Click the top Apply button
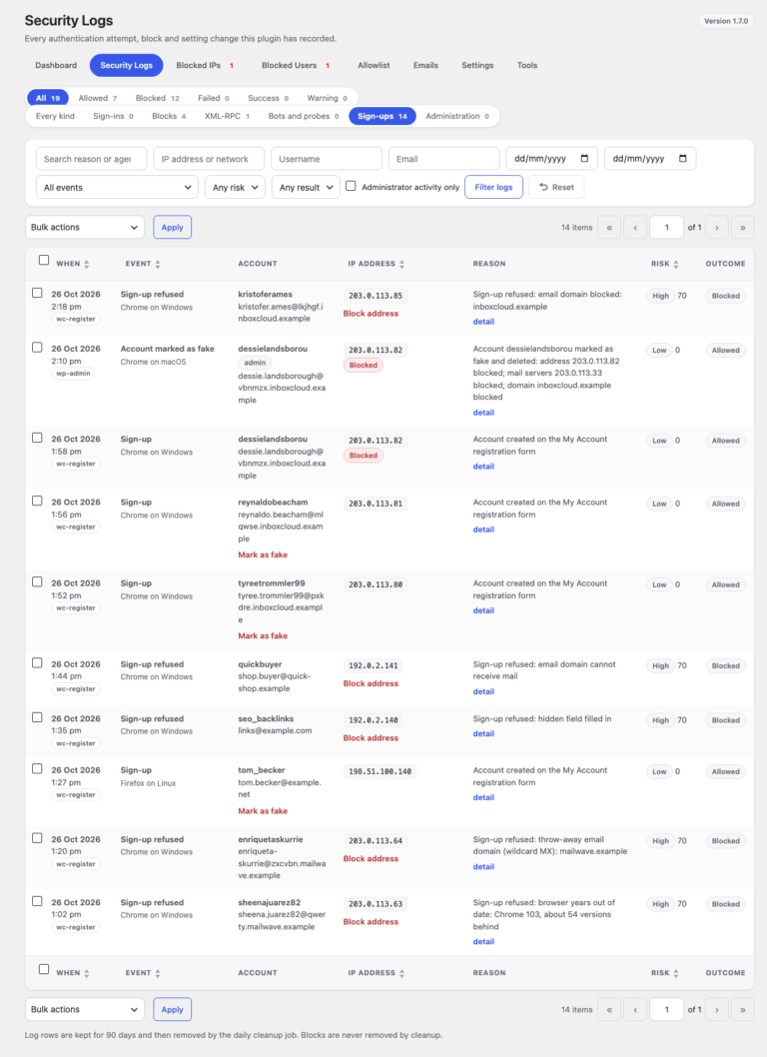The image size is (767, 1057). click(x=173, y=227)
